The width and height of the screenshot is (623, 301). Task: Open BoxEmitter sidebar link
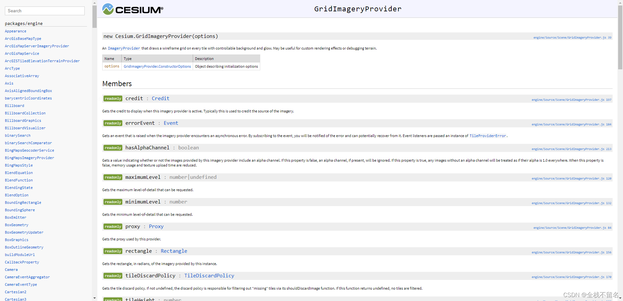coord(16,217)
